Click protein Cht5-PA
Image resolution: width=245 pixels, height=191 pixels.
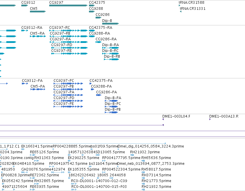click(38, 87)
